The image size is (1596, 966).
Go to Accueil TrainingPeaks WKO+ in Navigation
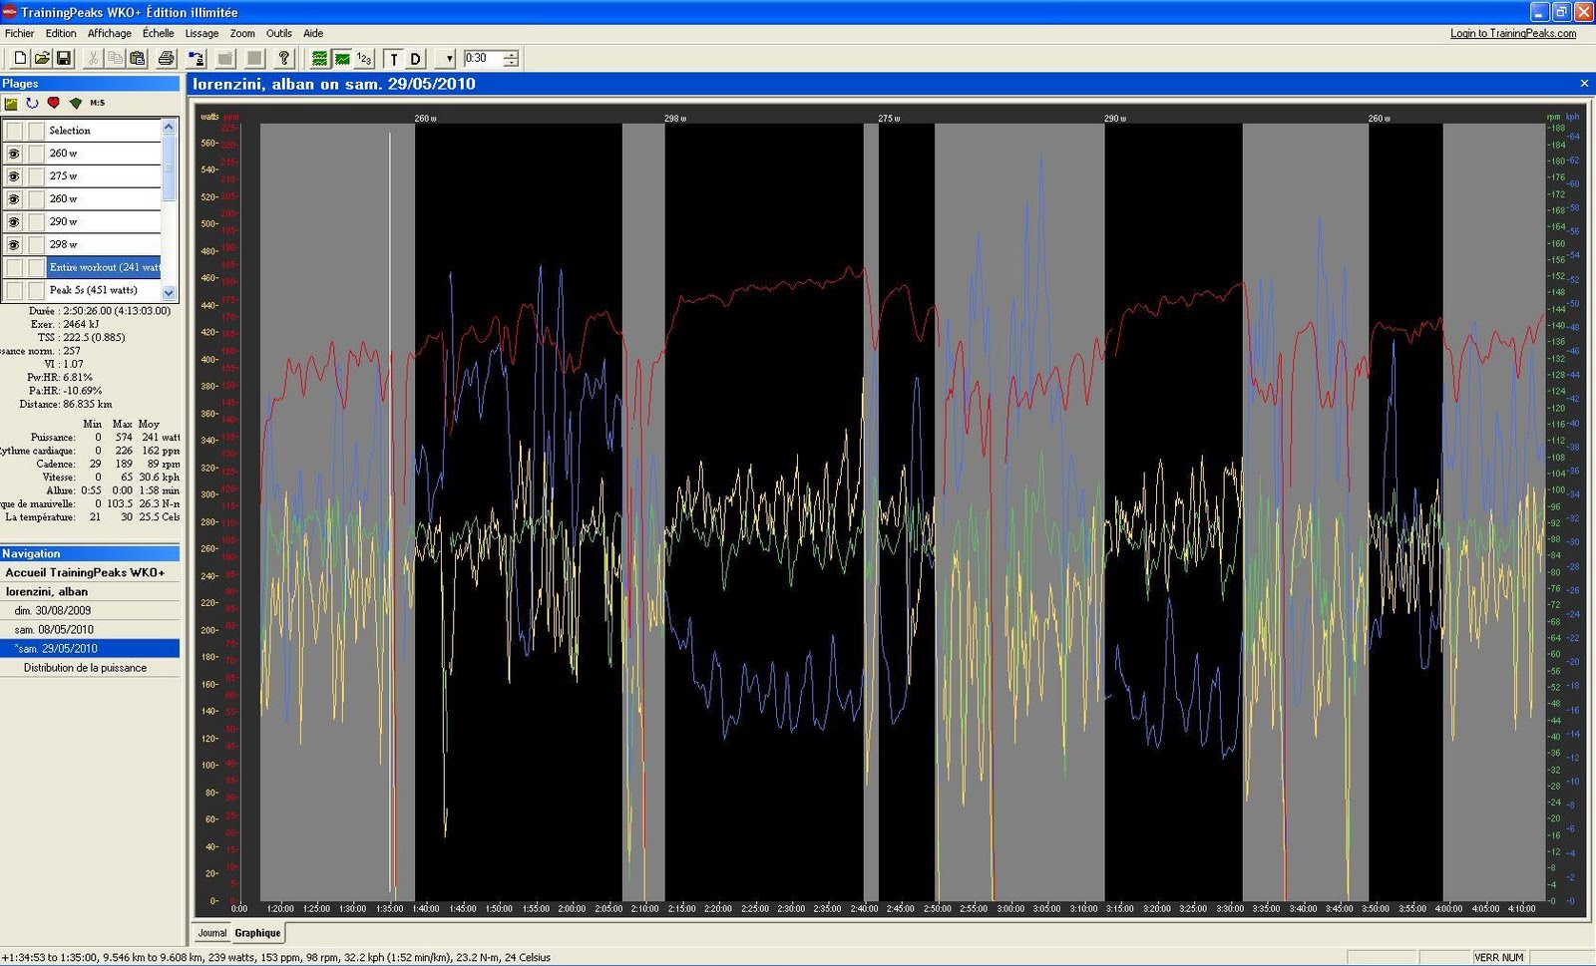pyautogui.click(x=85, y=573)
